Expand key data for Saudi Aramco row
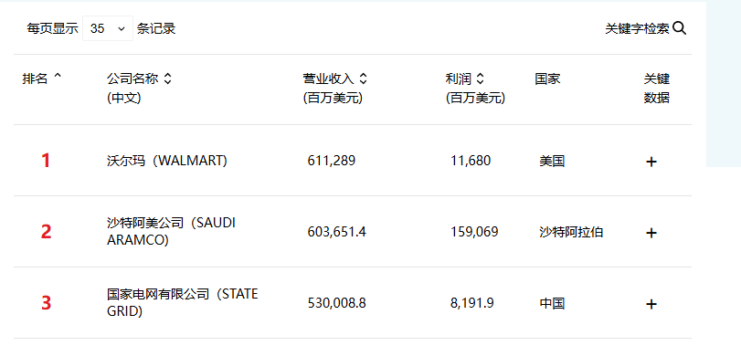The image size is (741, 346). 651,233
